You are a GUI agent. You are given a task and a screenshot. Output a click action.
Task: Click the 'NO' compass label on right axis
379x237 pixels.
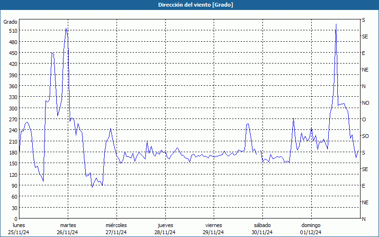(x=366, y=103)
